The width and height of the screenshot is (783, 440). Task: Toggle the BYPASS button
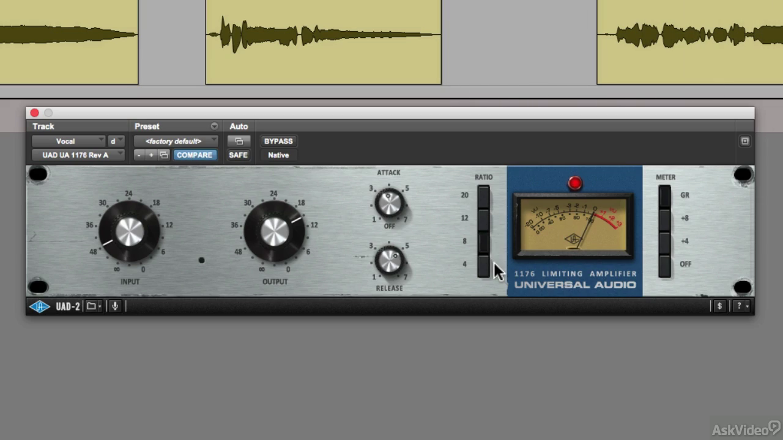278,141
